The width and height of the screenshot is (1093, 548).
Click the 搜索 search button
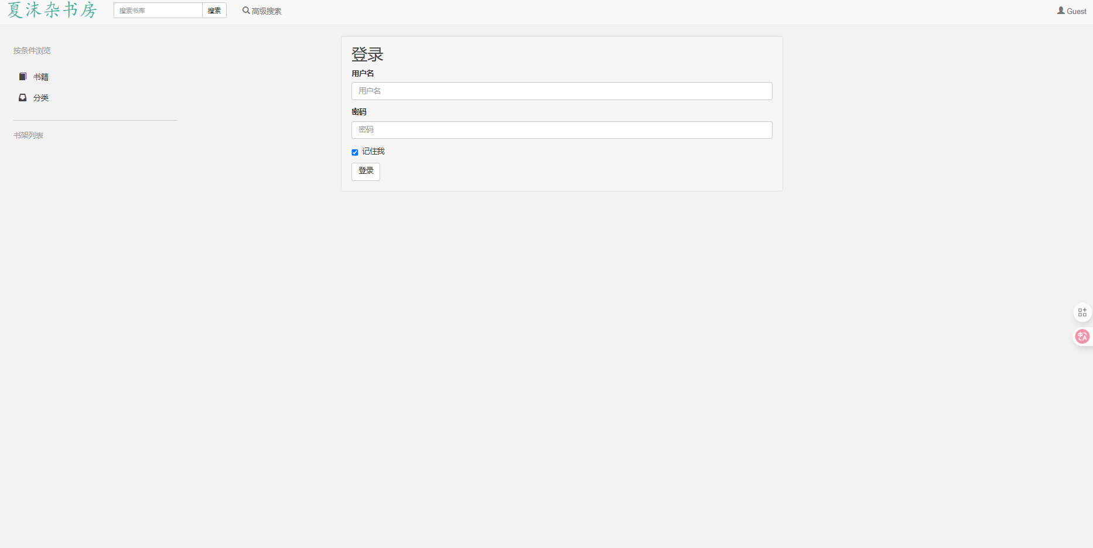[x=214, y=10]
